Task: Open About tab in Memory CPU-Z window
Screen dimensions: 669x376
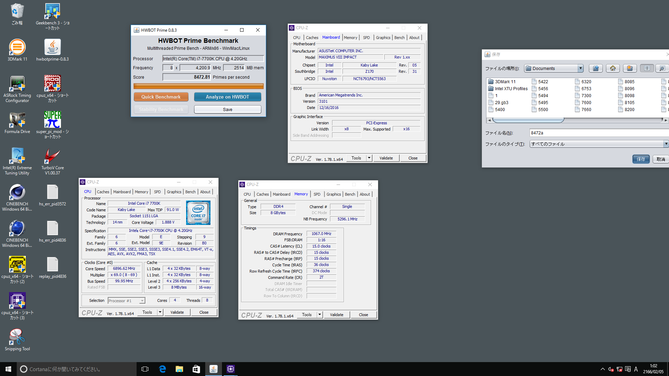Action: tap(365, 194)
